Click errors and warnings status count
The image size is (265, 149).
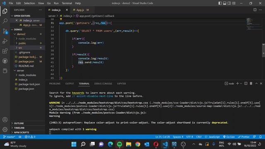pos(30,137)
